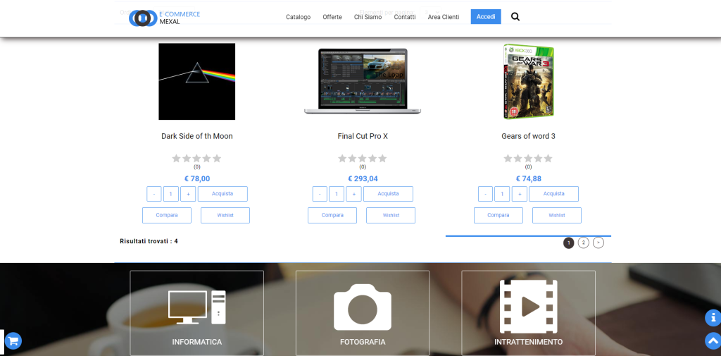721x356 pixels.
Task: Open the Informatica computer category tile
Action: (197, 313)
